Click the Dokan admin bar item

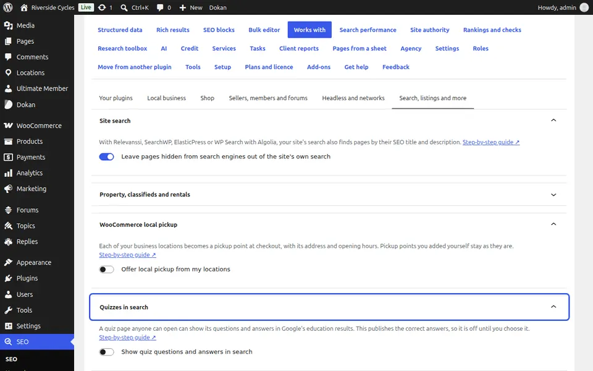point(218,7)
